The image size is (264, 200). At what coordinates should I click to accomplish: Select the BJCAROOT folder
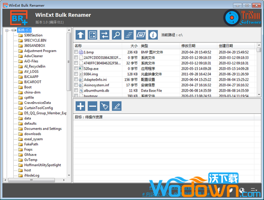(33, 82)
